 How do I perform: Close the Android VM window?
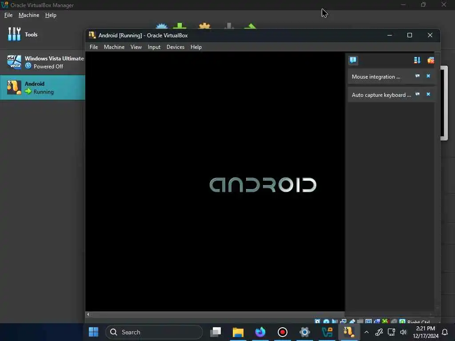(430, 35)
